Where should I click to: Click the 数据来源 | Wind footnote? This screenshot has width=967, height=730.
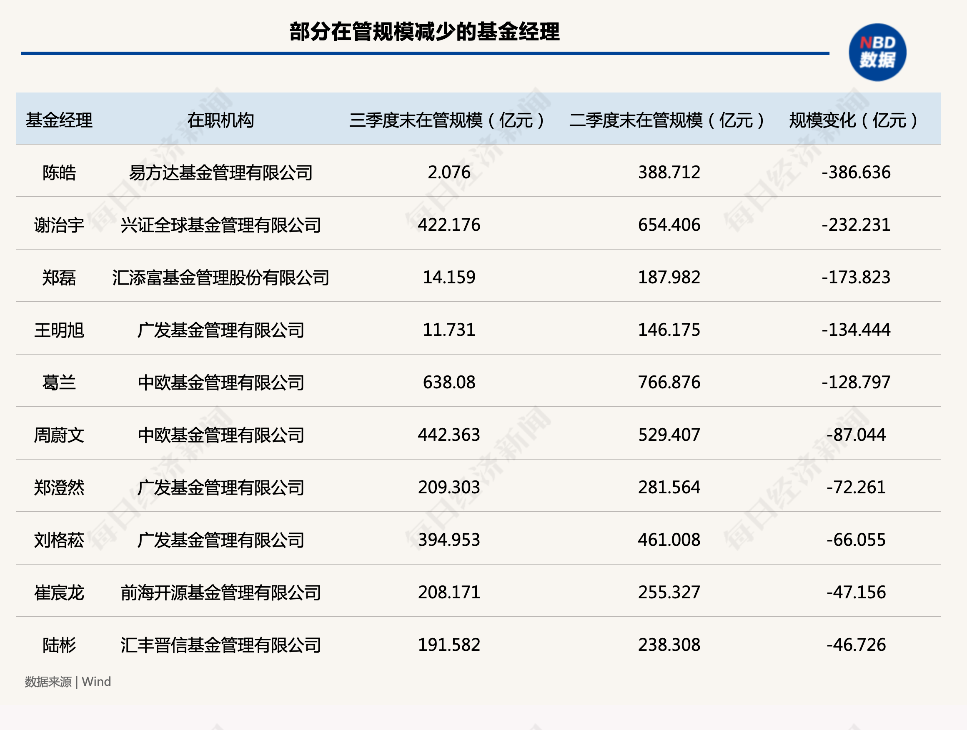coord(68,682)
